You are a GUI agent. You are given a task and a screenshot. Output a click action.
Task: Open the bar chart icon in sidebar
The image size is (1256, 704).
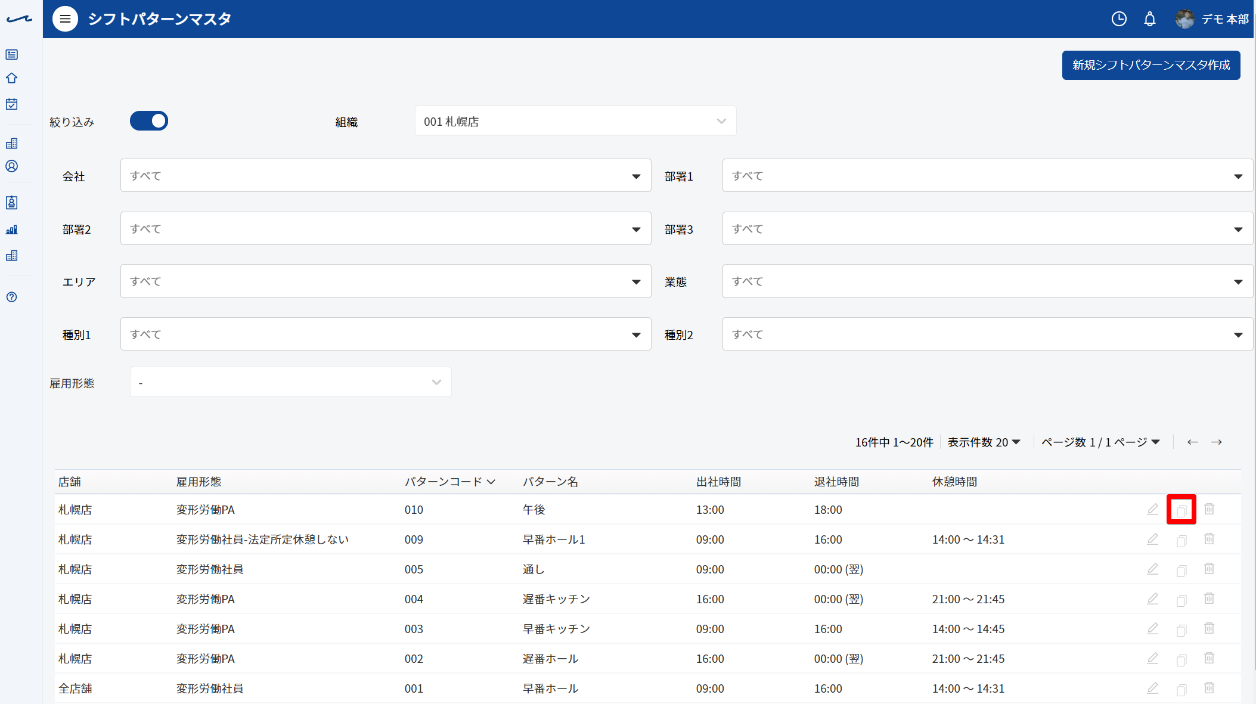click(x=11, y=230)
